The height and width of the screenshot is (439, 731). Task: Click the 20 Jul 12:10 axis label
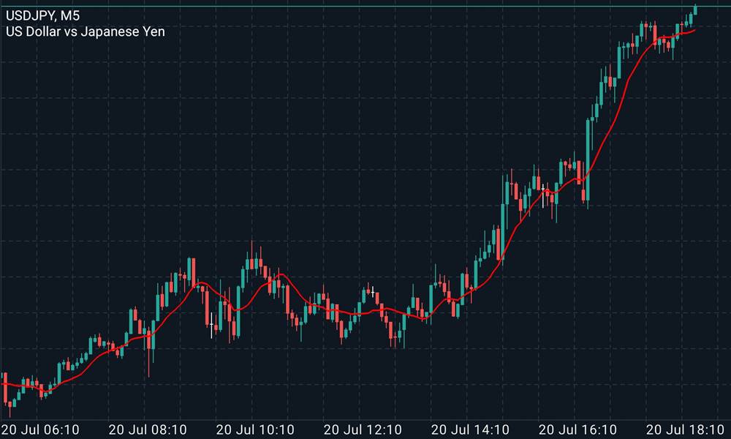click(x=363, y=429)
